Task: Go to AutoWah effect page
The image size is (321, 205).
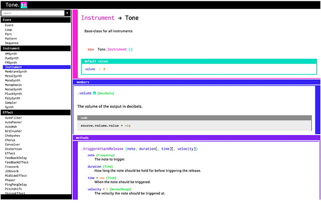Action: [x=11, y=127]
